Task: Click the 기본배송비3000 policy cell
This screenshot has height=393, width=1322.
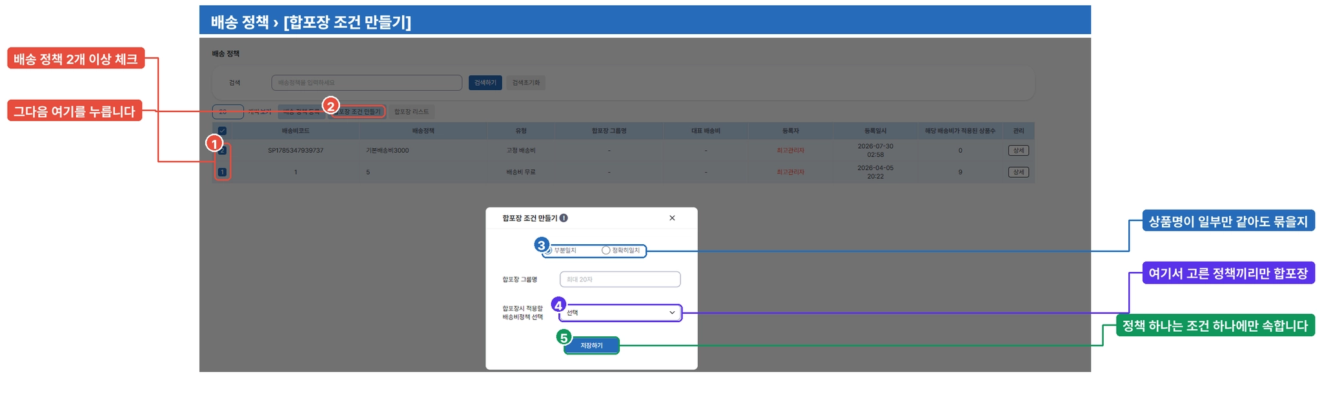Action: 387,150
